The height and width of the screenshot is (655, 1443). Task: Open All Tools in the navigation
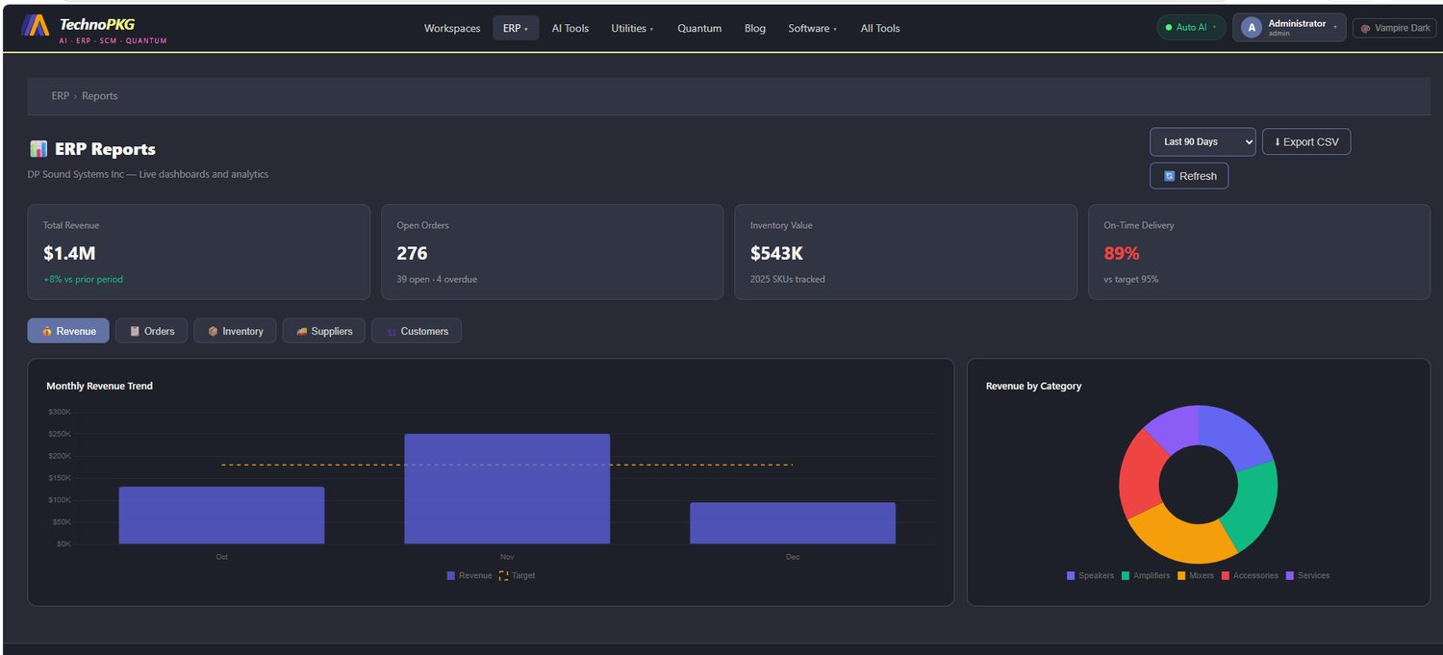(x=880, y=28)
